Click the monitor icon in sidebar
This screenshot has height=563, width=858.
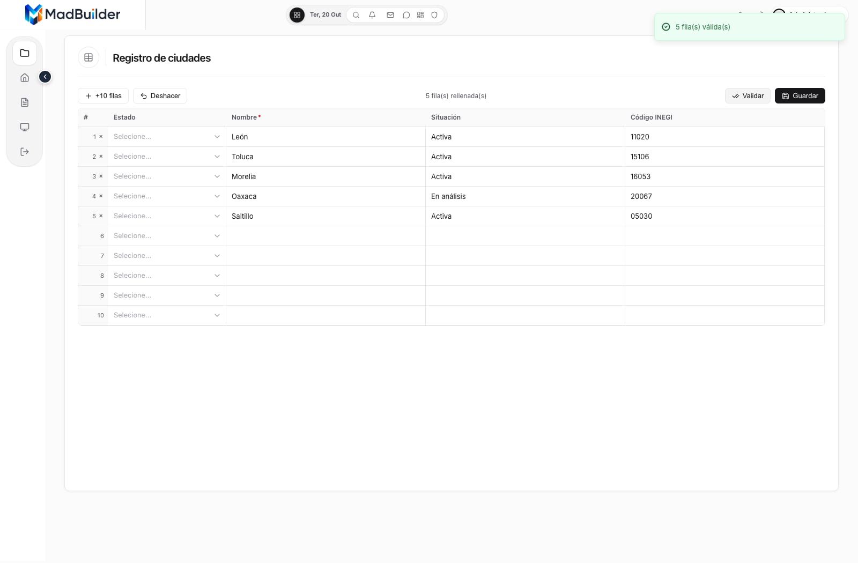(25, 127)
